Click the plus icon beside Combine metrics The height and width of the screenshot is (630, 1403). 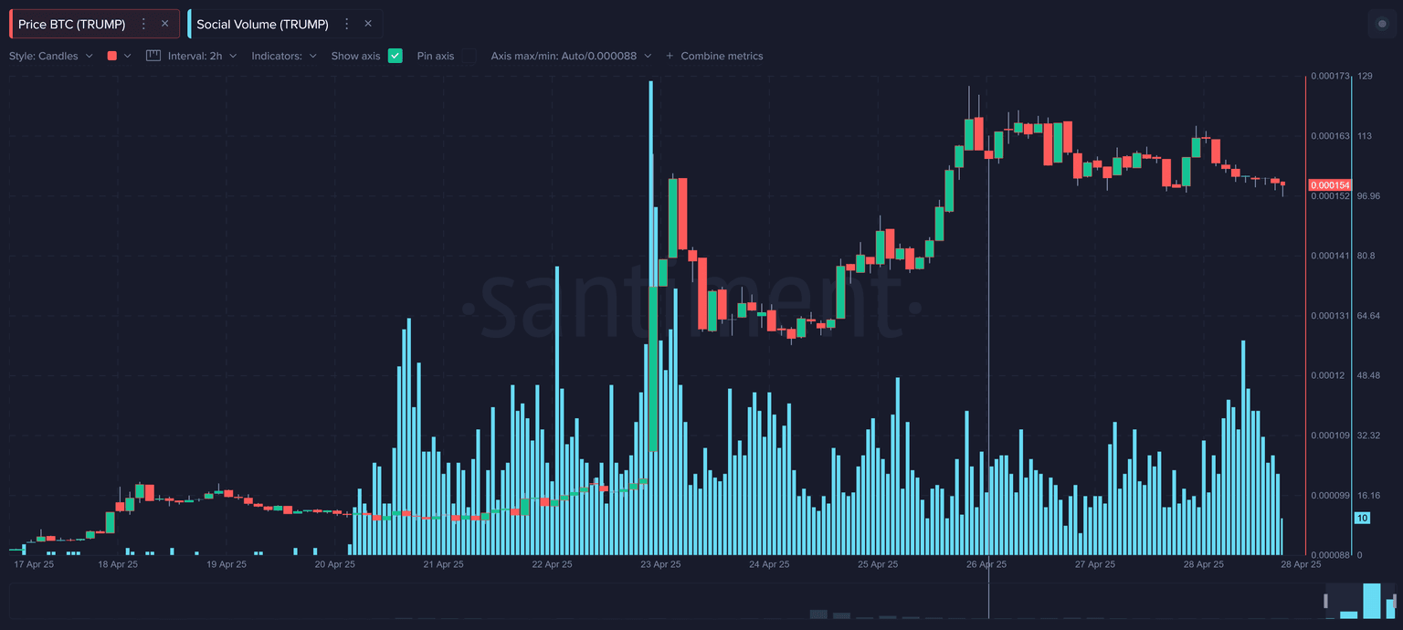click(x=670, y=56)
